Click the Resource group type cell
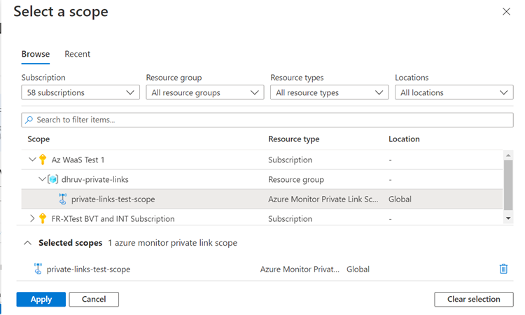 296,179
